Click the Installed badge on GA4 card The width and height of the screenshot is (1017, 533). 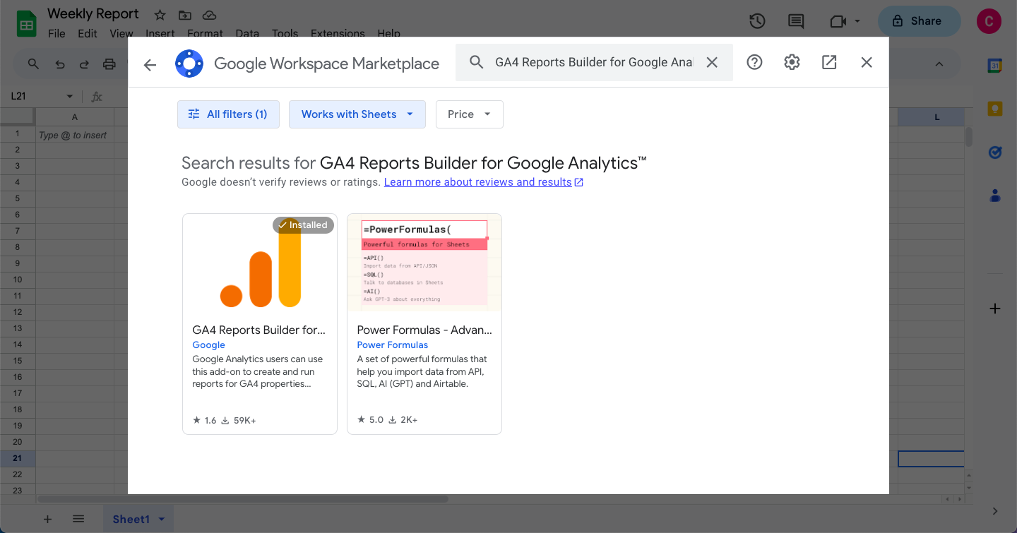coord(303,225)
